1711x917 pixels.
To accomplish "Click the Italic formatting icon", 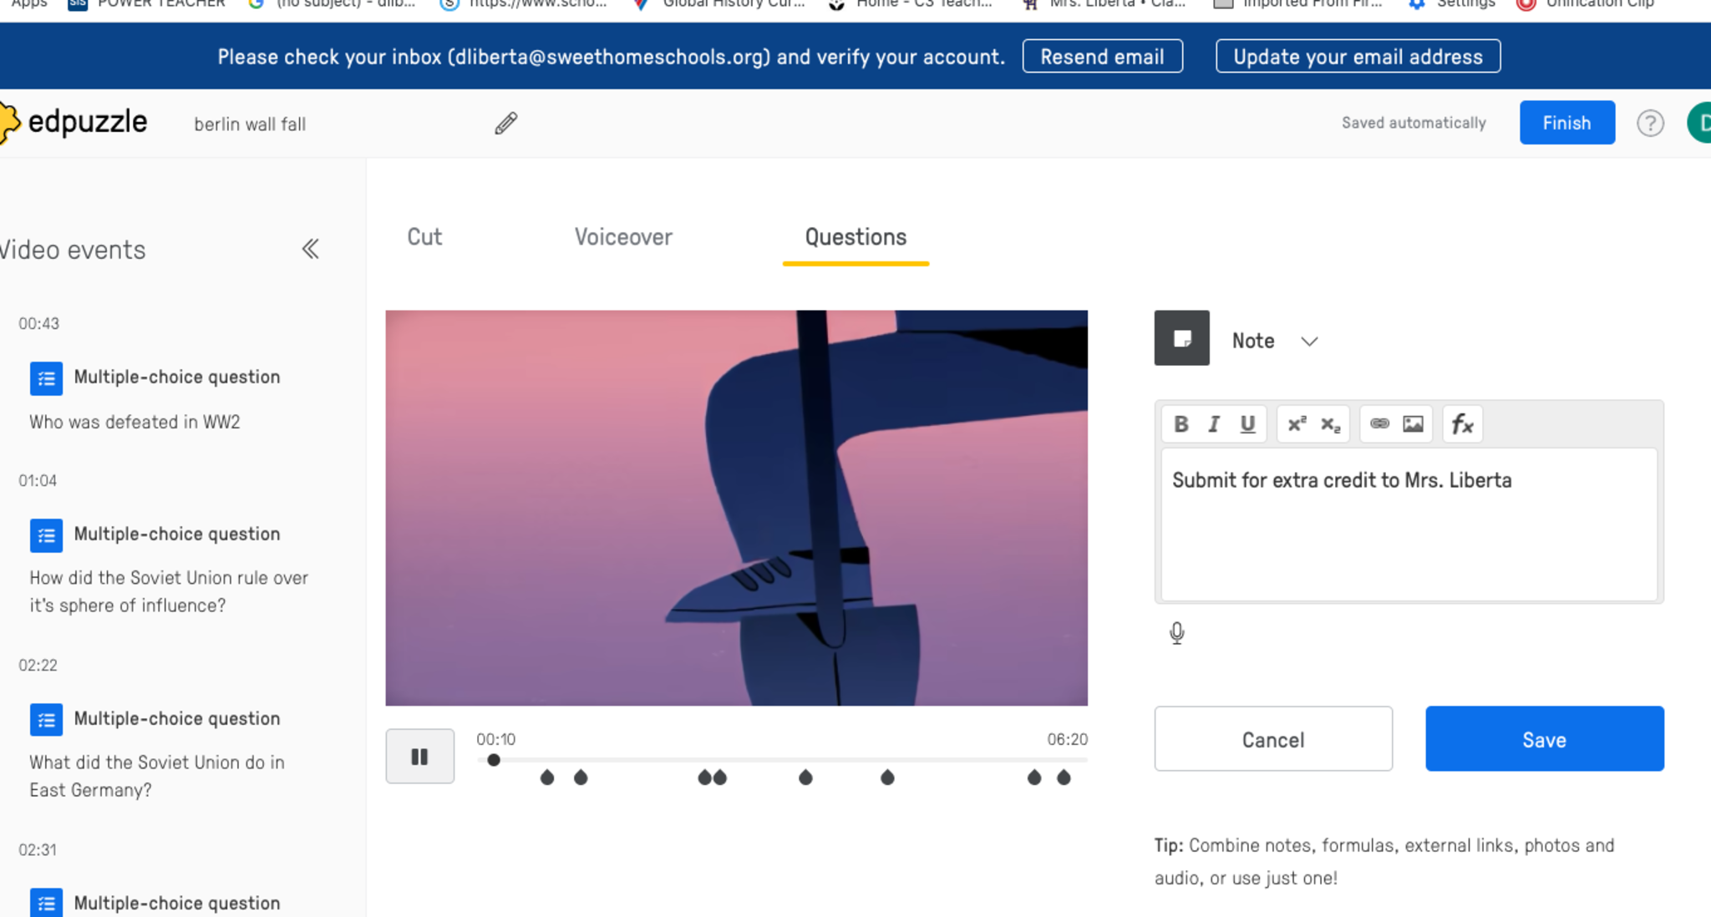I will (x=1214, y=424).
